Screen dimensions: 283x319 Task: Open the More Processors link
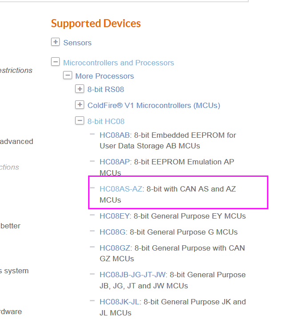pyautogui.click(x=105, y=76)
